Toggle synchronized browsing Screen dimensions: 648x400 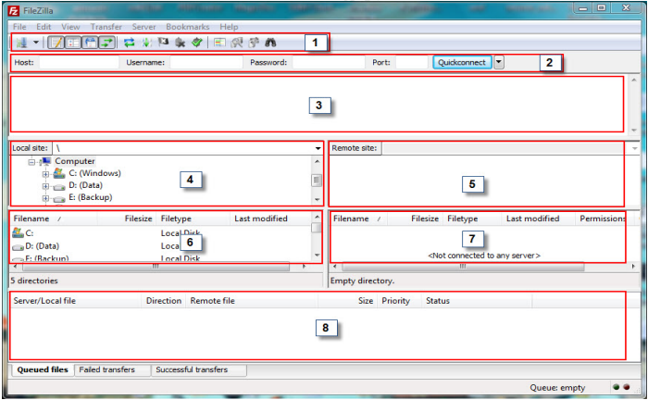pyautogui.click(x=254, y=43)
